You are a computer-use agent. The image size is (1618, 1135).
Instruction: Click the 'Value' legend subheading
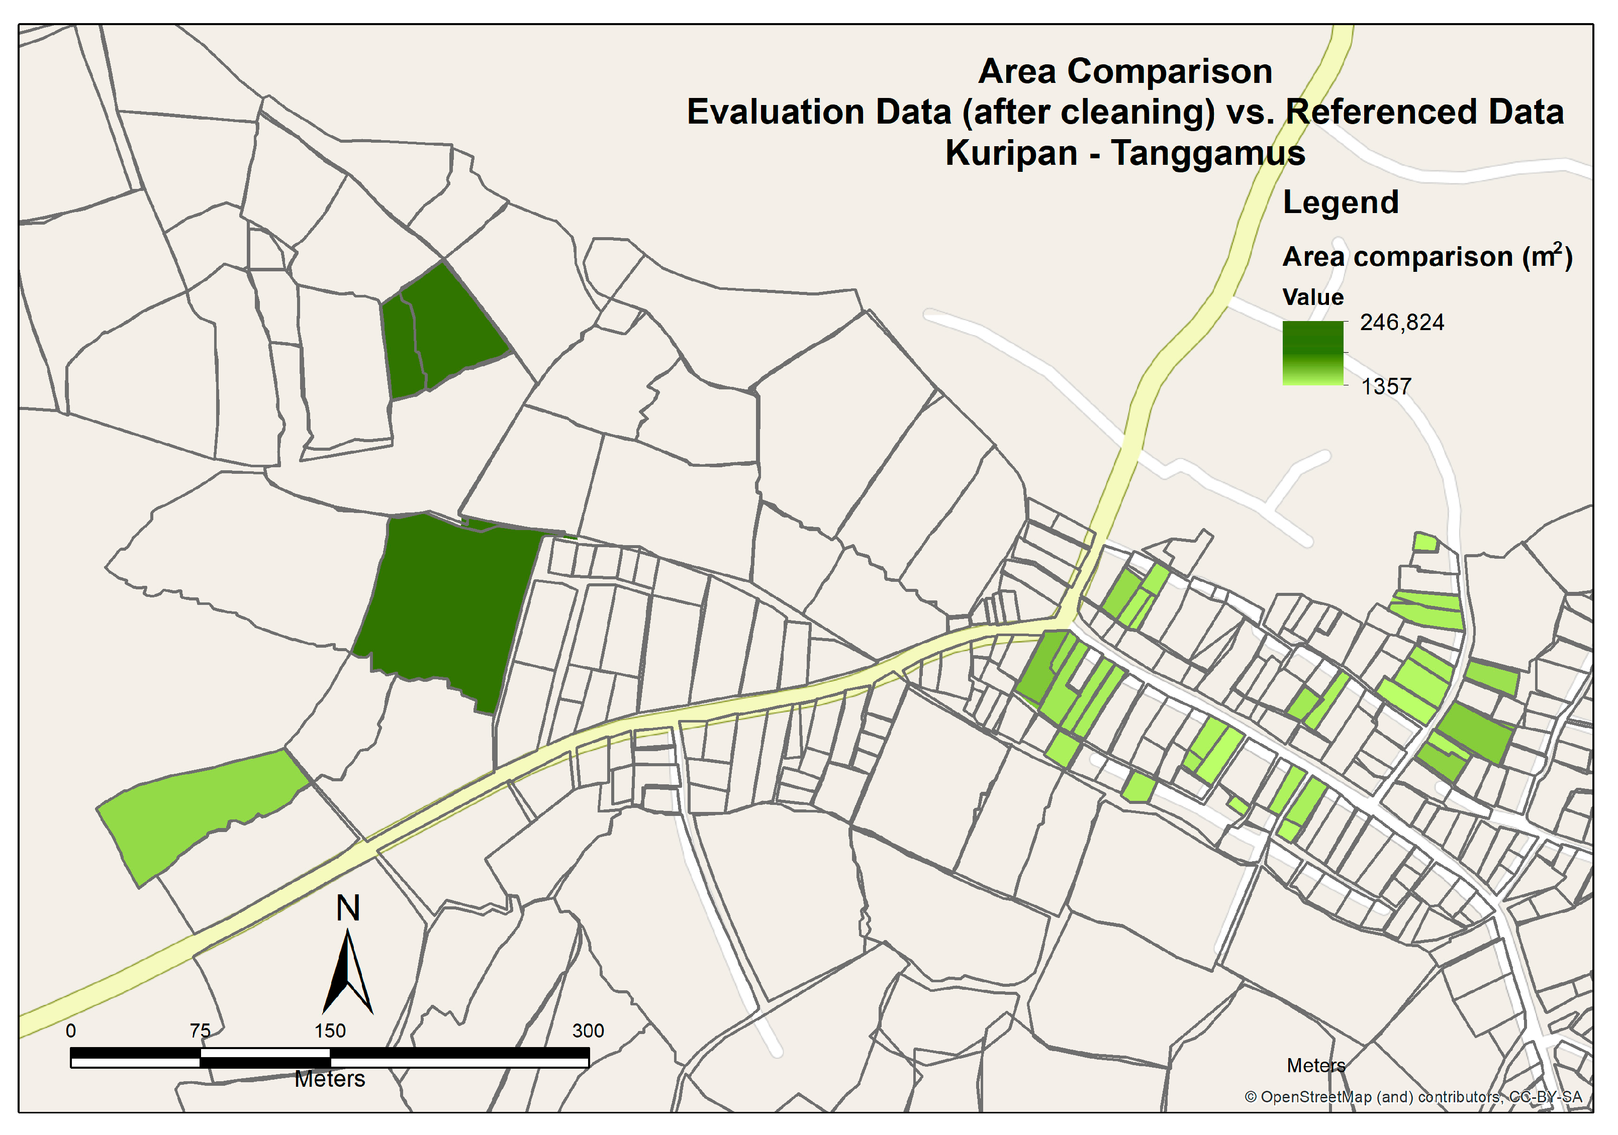click(x=1312, y=297)
